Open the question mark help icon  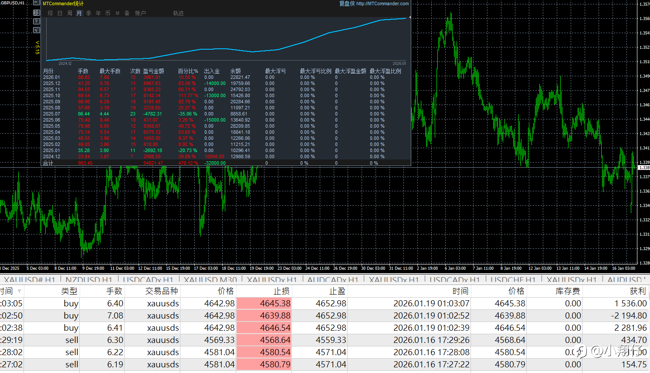point(37,21)
